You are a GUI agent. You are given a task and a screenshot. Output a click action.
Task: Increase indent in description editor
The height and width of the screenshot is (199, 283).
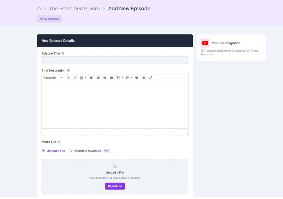[x=143, y=78]
